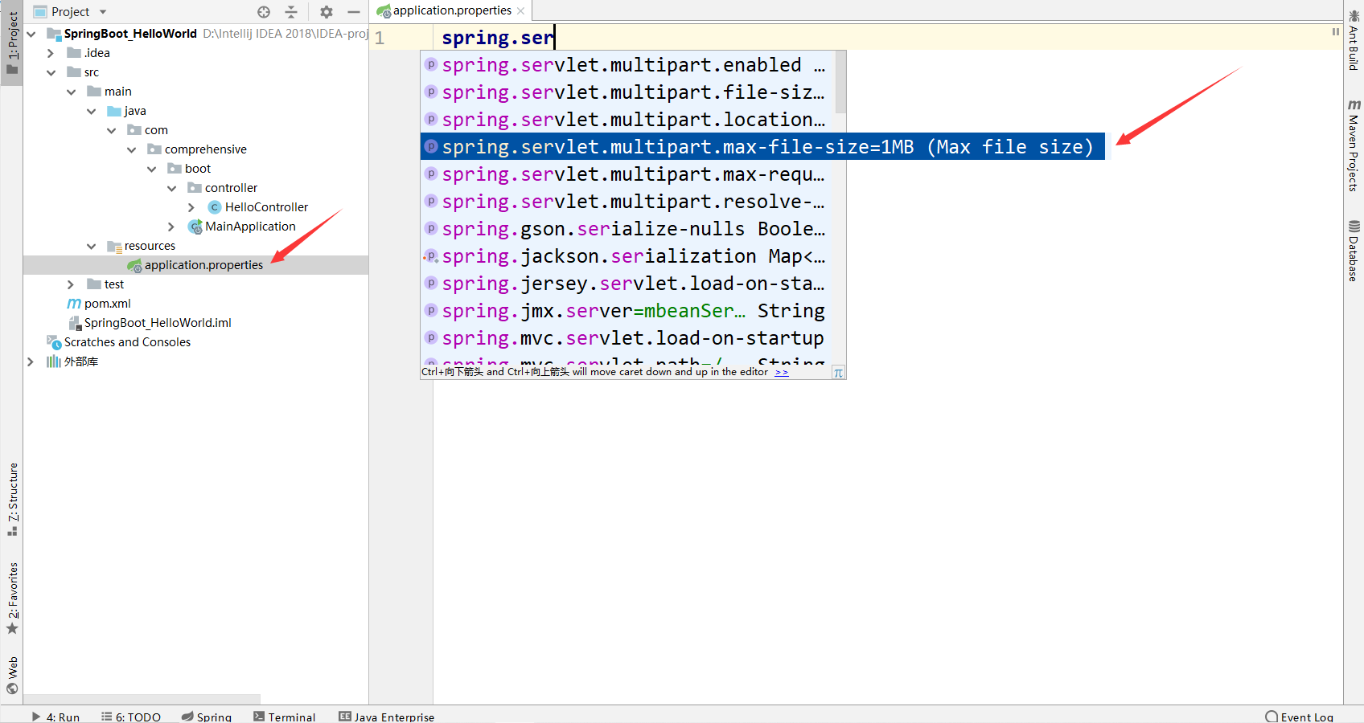This screenshot has height=723, width=1364.
Task: Open the Project view type dropdown
Action: pyautogui.click(x=103, y=12)
